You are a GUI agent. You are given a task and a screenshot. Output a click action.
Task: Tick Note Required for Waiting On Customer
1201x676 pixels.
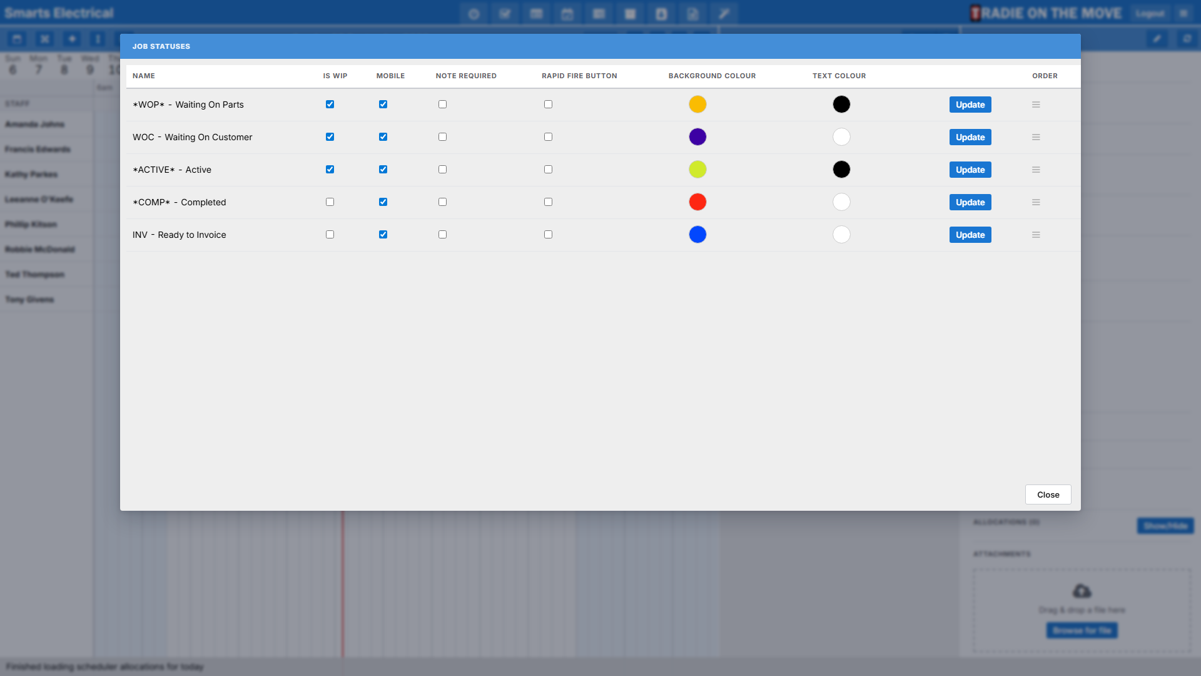(442, 137)
